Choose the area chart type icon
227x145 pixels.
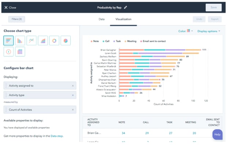(x=43, y=41)
